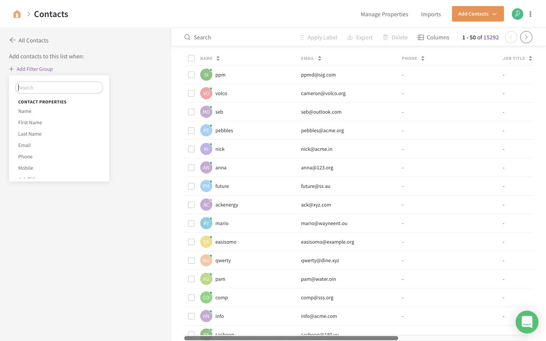Open the Columns configuration icon

(420, 37)
